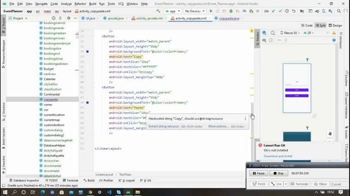This screenshot has height=196, width=350.
Task: Open the Nexus 5X device dropdown
Action: tap(290, 33)
